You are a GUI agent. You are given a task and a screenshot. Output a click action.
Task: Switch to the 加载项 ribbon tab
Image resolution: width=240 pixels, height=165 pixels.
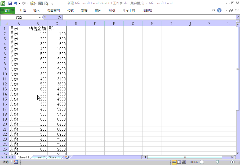click(147, 10)
